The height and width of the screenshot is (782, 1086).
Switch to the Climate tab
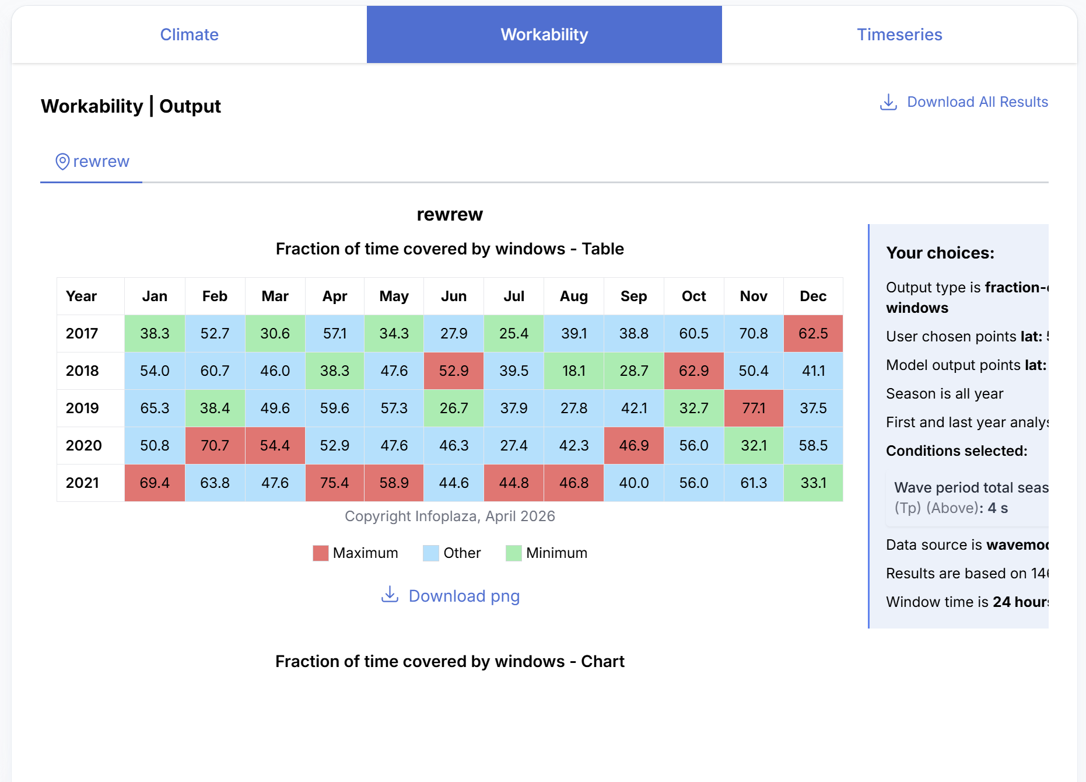pos(189,34)
